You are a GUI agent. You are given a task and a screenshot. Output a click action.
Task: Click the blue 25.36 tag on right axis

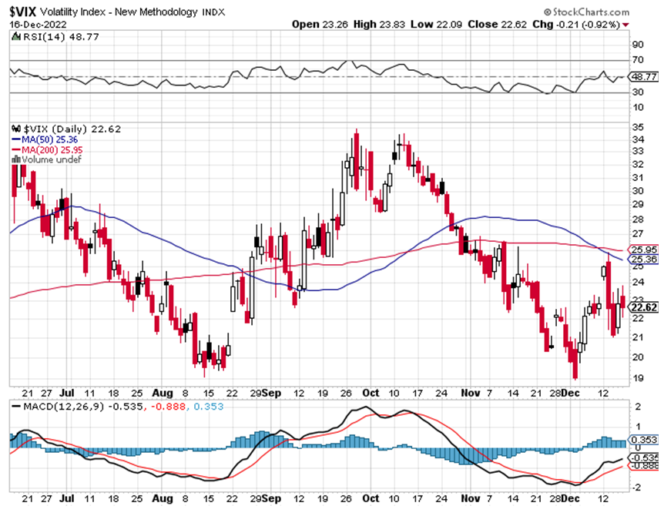click(x=642, y=260)
